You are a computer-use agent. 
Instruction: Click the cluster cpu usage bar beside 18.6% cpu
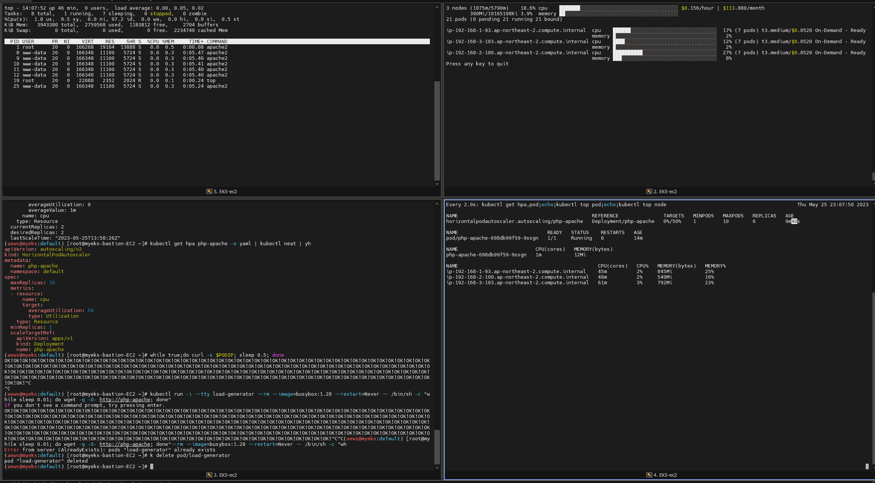tap(618, 8)
